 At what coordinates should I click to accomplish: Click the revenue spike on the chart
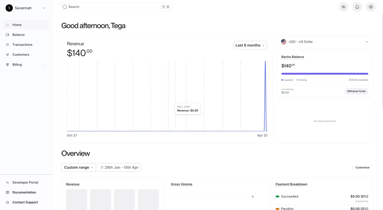click(265, 96)
